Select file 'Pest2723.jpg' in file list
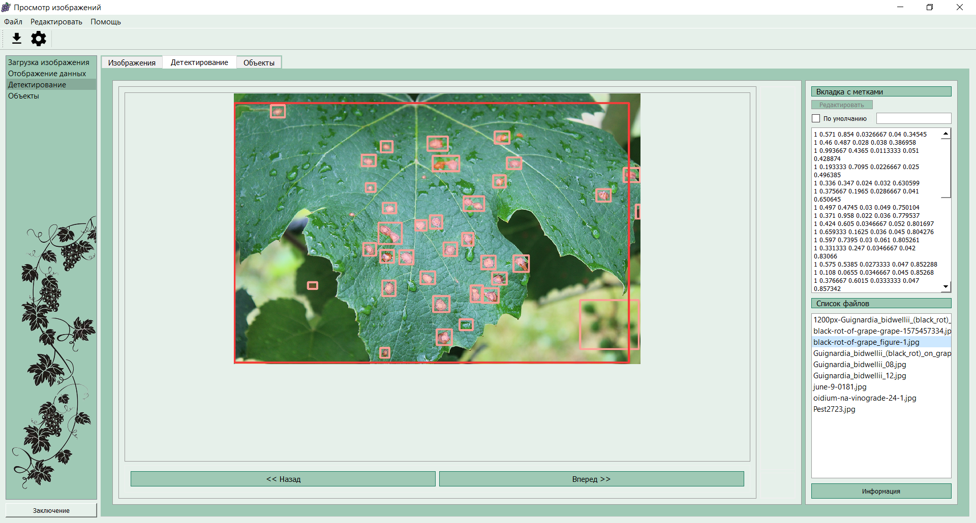 tap(834, 409)
